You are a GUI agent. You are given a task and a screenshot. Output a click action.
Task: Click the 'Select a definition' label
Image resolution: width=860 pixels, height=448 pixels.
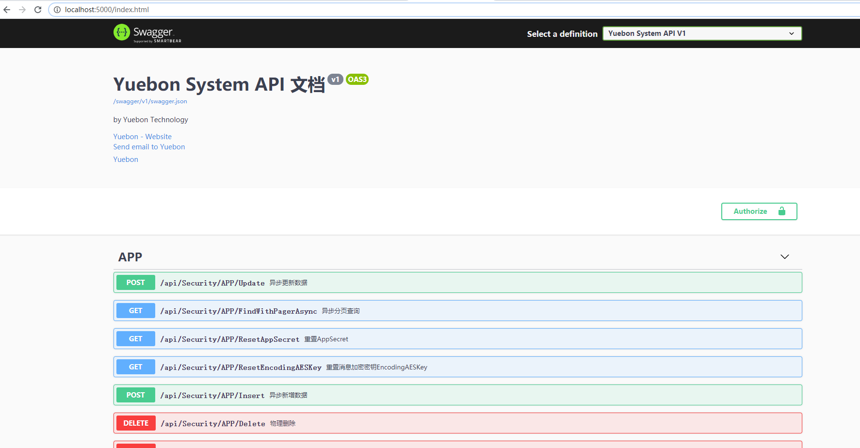(x=562, y=34)
